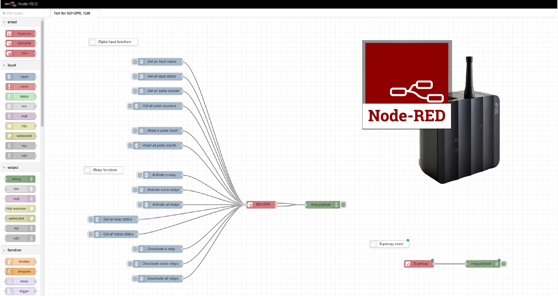Pick the trigger palette node

tap(21, 291)
